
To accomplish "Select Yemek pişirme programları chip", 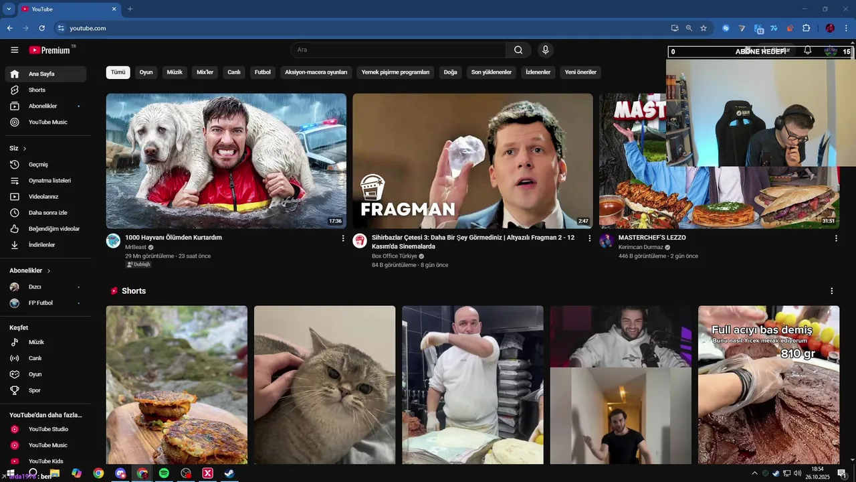I will (x=395, y=72).
